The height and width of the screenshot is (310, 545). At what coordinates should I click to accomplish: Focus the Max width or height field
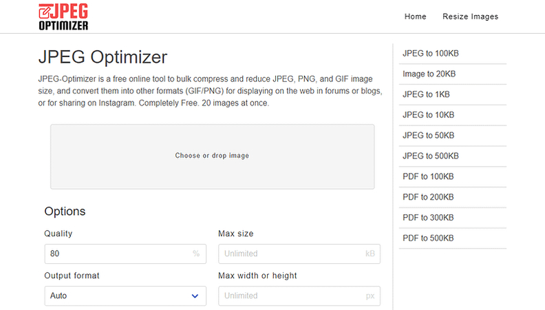click(299, 296)
